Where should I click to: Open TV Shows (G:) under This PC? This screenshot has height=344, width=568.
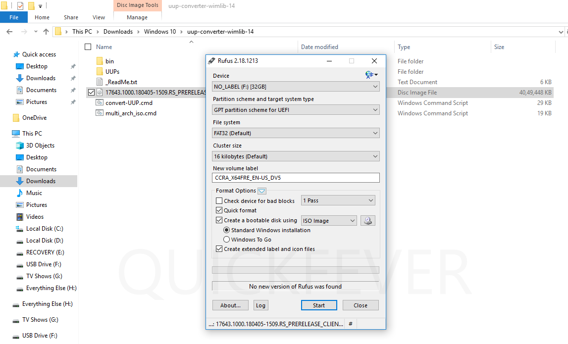click(x=44, y=276)
